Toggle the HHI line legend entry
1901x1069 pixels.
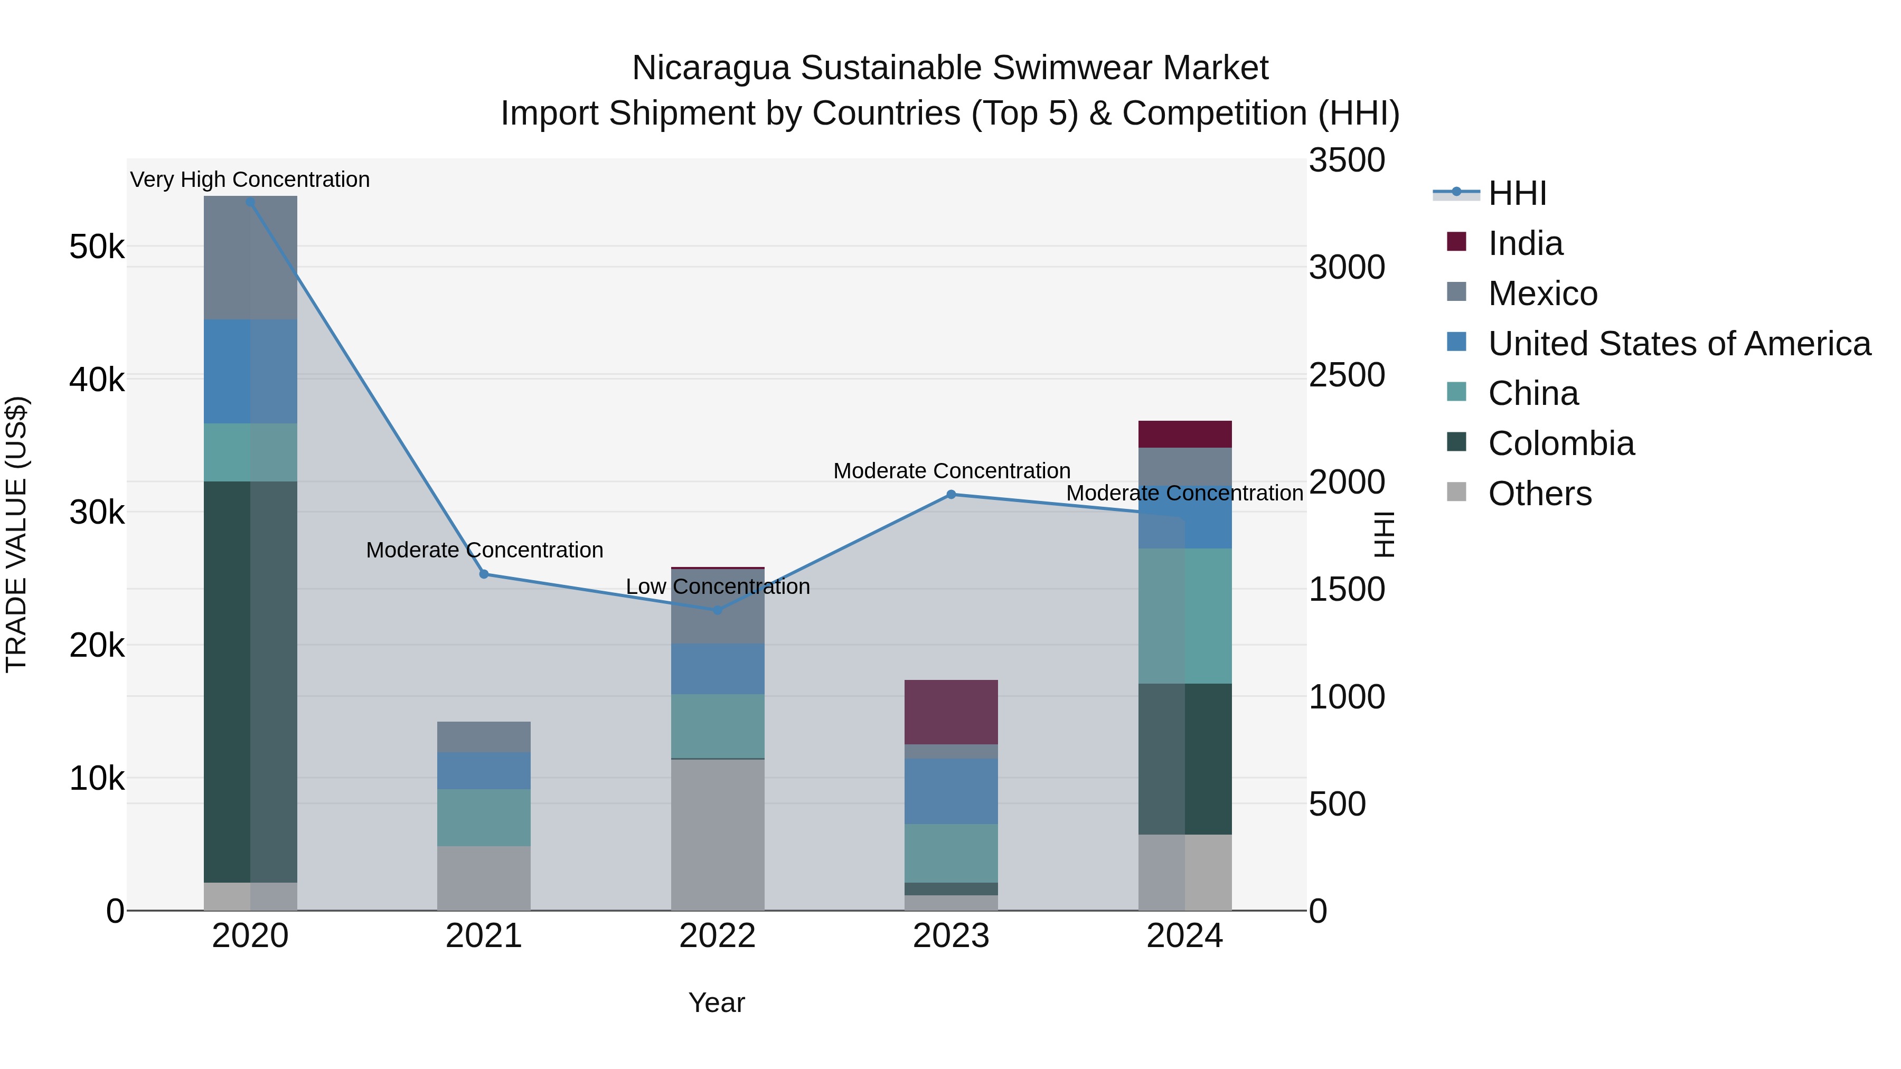pyautogui.click(x=1490, y=193)
